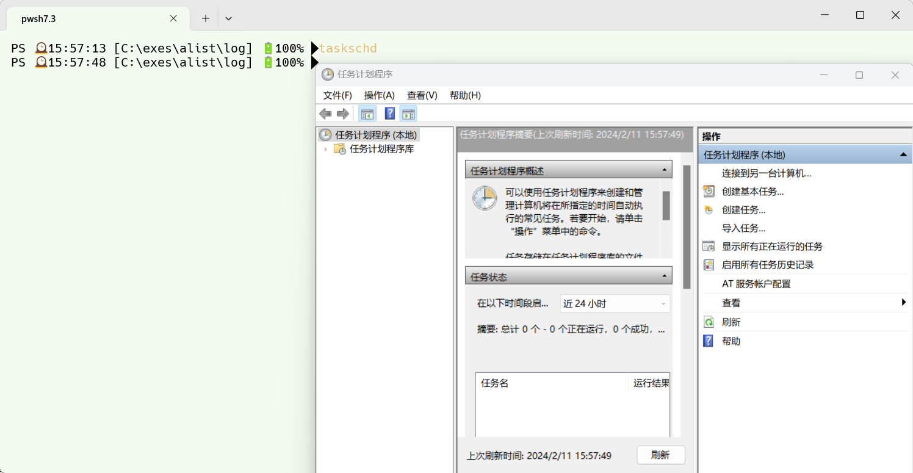Image resolution: width=913 pixels, height=473 pixels.
Task: Open a new terminal tab with plus icon
Action: click(206, 18)
